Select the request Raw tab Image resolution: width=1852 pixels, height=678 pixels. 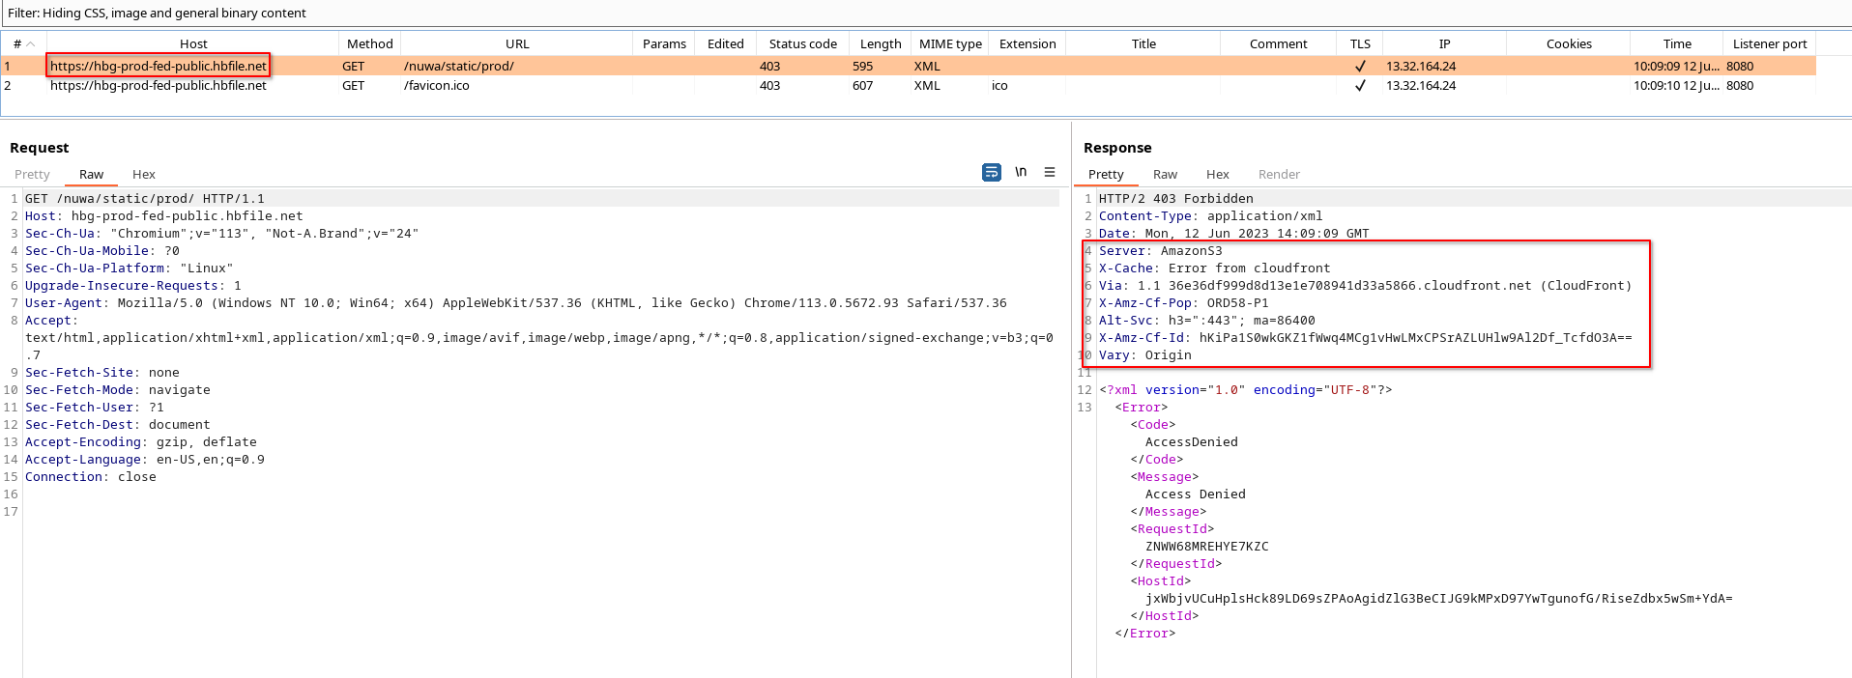tap(91, 174)
